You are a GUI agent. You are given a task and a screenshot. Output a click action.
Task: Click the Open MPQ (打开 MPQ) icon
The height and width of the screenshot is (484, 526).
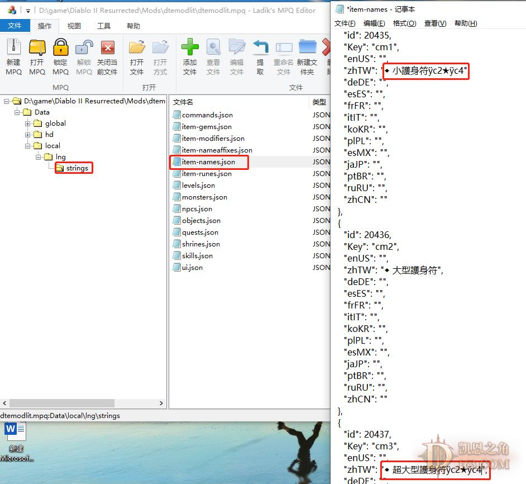[x=37, y=47]
